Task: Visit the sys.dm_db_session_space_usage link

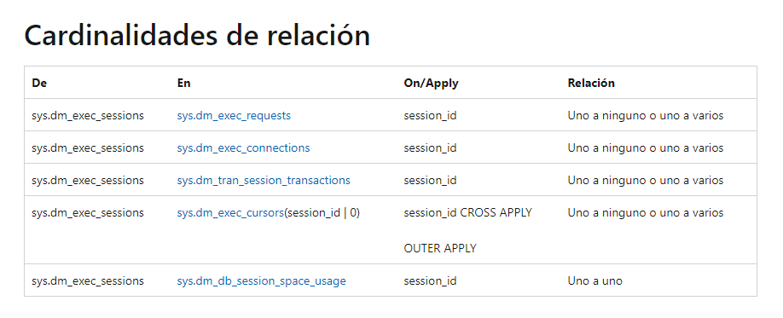Action: pyautogui.click(x=262, y=281)
